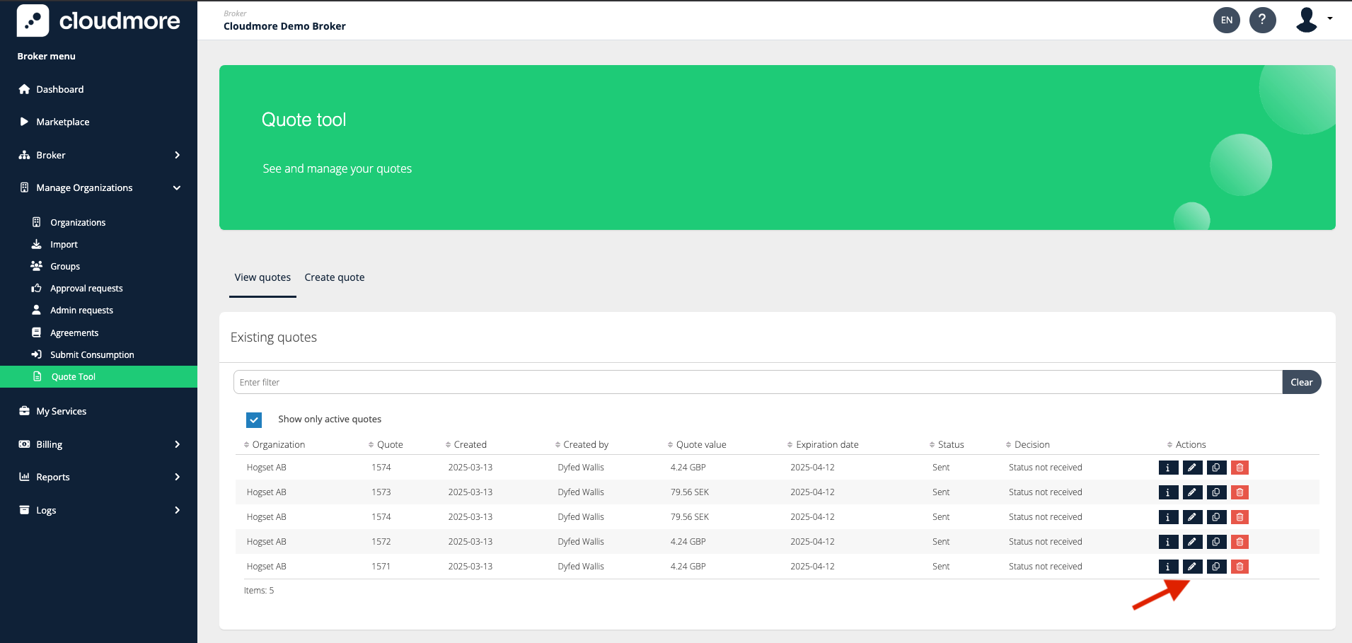Edit quote 1574 using the pencil icon
The height and width of the screenshot is (643, 1352).
tap(1191, 467)
